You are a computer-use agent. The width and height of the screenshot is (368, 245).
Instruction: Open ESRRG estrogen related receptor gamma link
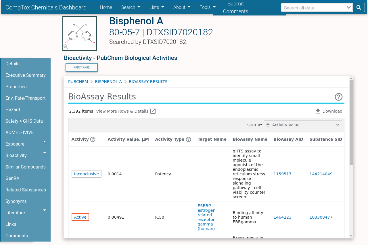pyautogui.click(x=206, y=217)
